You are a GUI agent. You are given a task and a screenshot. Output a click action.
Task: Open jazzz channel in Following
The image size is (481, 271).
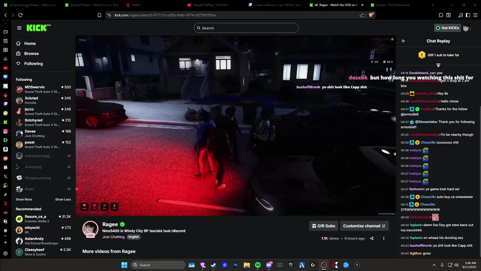click(x=43, y=111)
